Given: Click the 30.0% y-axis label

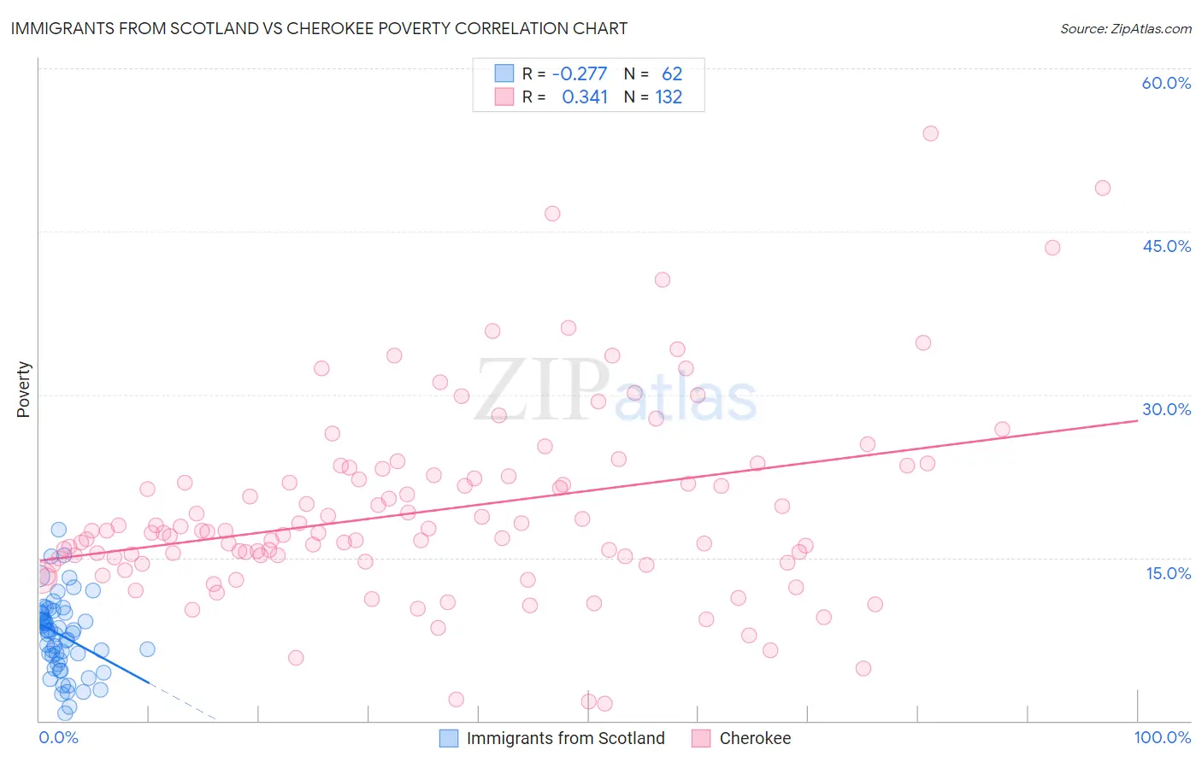Looking at the screenshot, I should pos(1166,409).
